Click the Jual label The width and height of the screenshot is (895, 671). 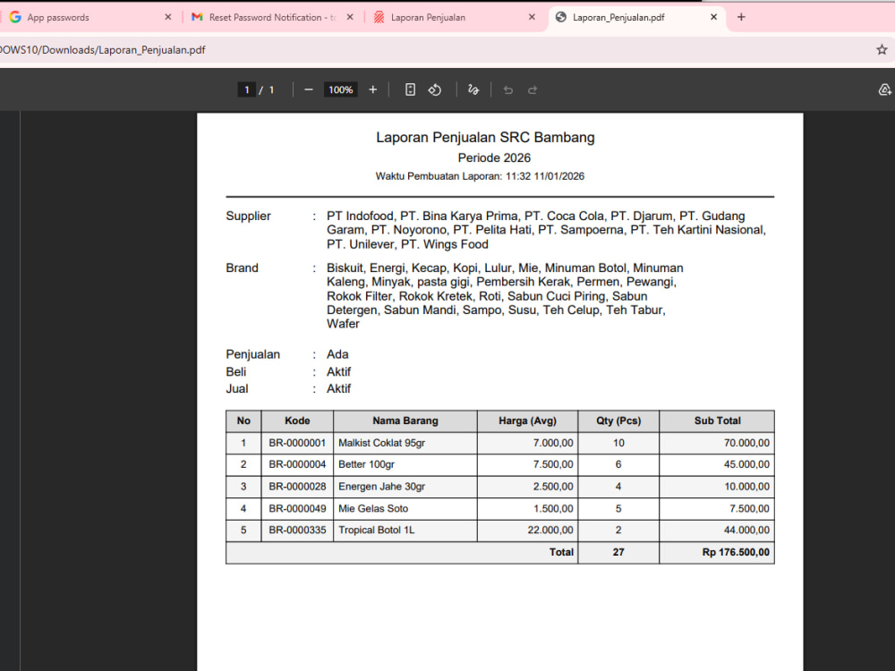tap(237, 389)
